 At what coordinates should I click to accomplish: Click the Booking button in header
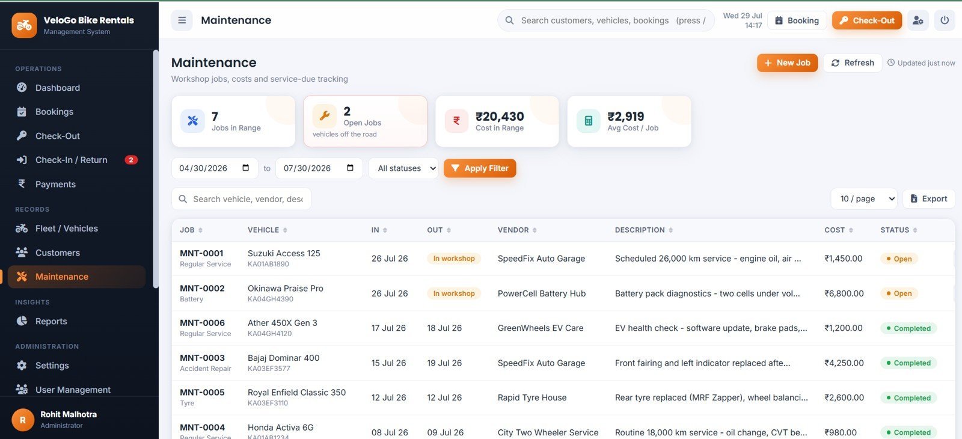797,20
